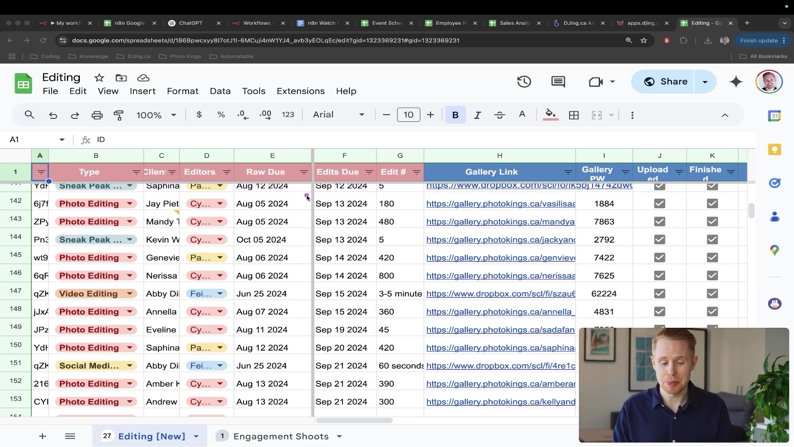Uncheck Uploaded checkbox in row 142
This screenshot has height=447, width=794.
pyautogui.click(x=660, y=204)
